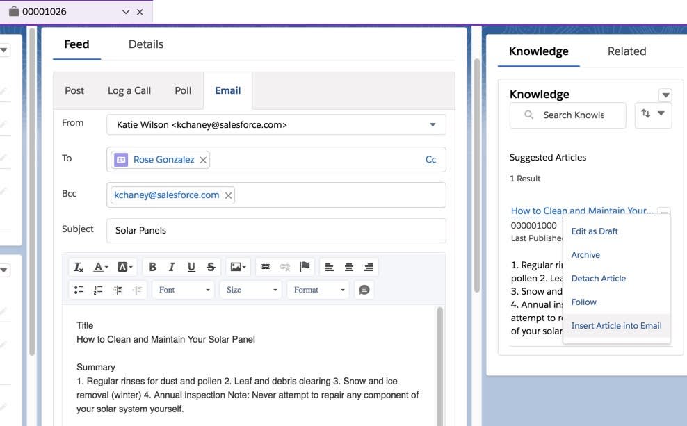
Task: Click the Cc link
Action: [430, 160]
